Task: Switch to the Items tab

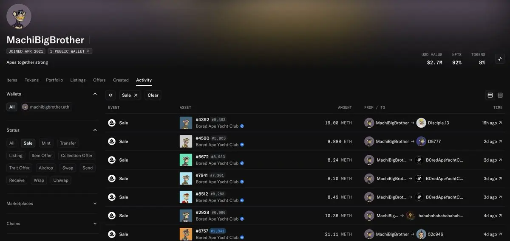Action: coord(12,80)
